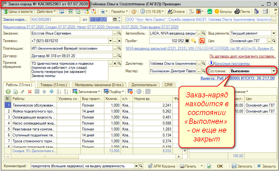Open the Подбор dropdown in Работы toolbar
This screenshot has width=279, height=171.
114,92
